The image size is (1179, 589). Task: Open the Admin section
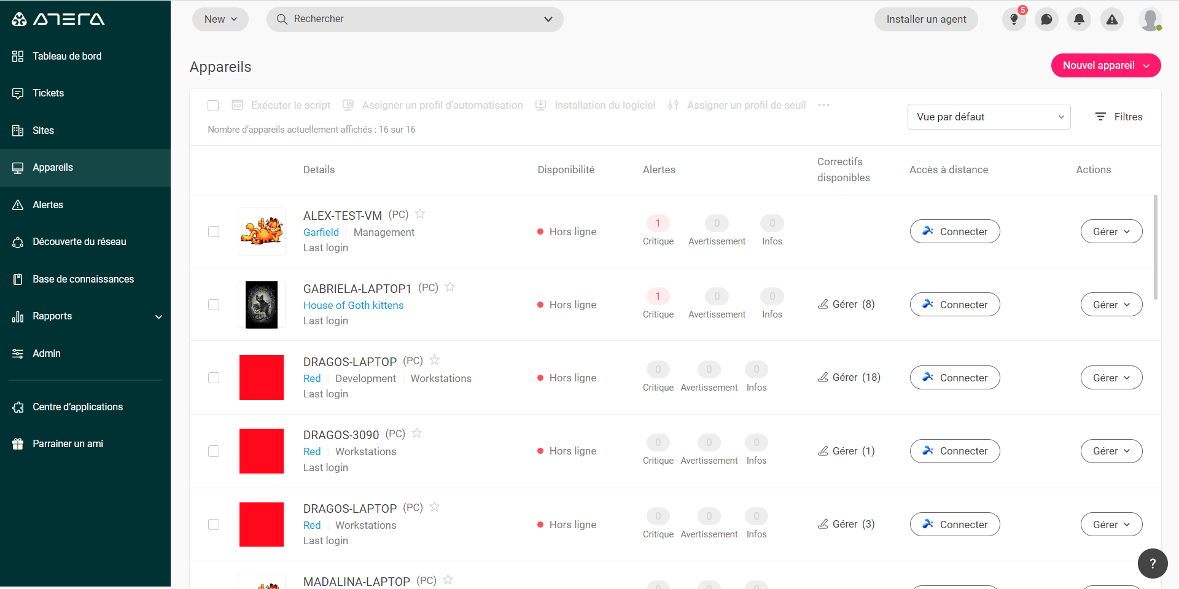pyautogui.click(x=85, y=354)
